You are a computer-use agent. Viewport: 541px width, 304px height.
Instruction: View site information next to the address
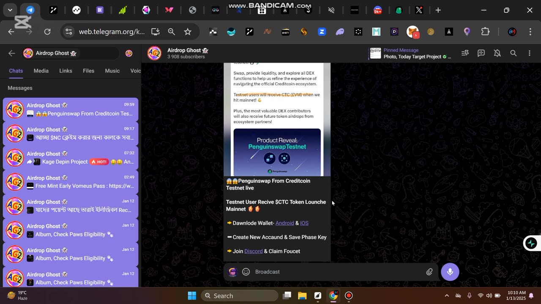(69, 32)
